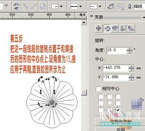Click the straight line connector icon
145x131 pixels.
[x=34, y=6]
